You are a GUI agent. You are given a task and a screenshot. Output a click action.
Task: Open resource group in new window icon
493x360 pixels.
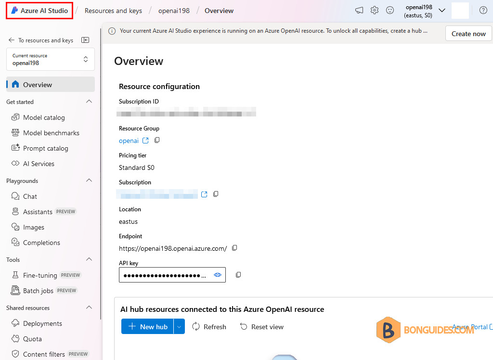tap(145, 141)
